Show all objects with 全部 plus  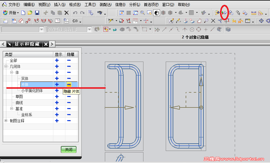pos(57,60)
